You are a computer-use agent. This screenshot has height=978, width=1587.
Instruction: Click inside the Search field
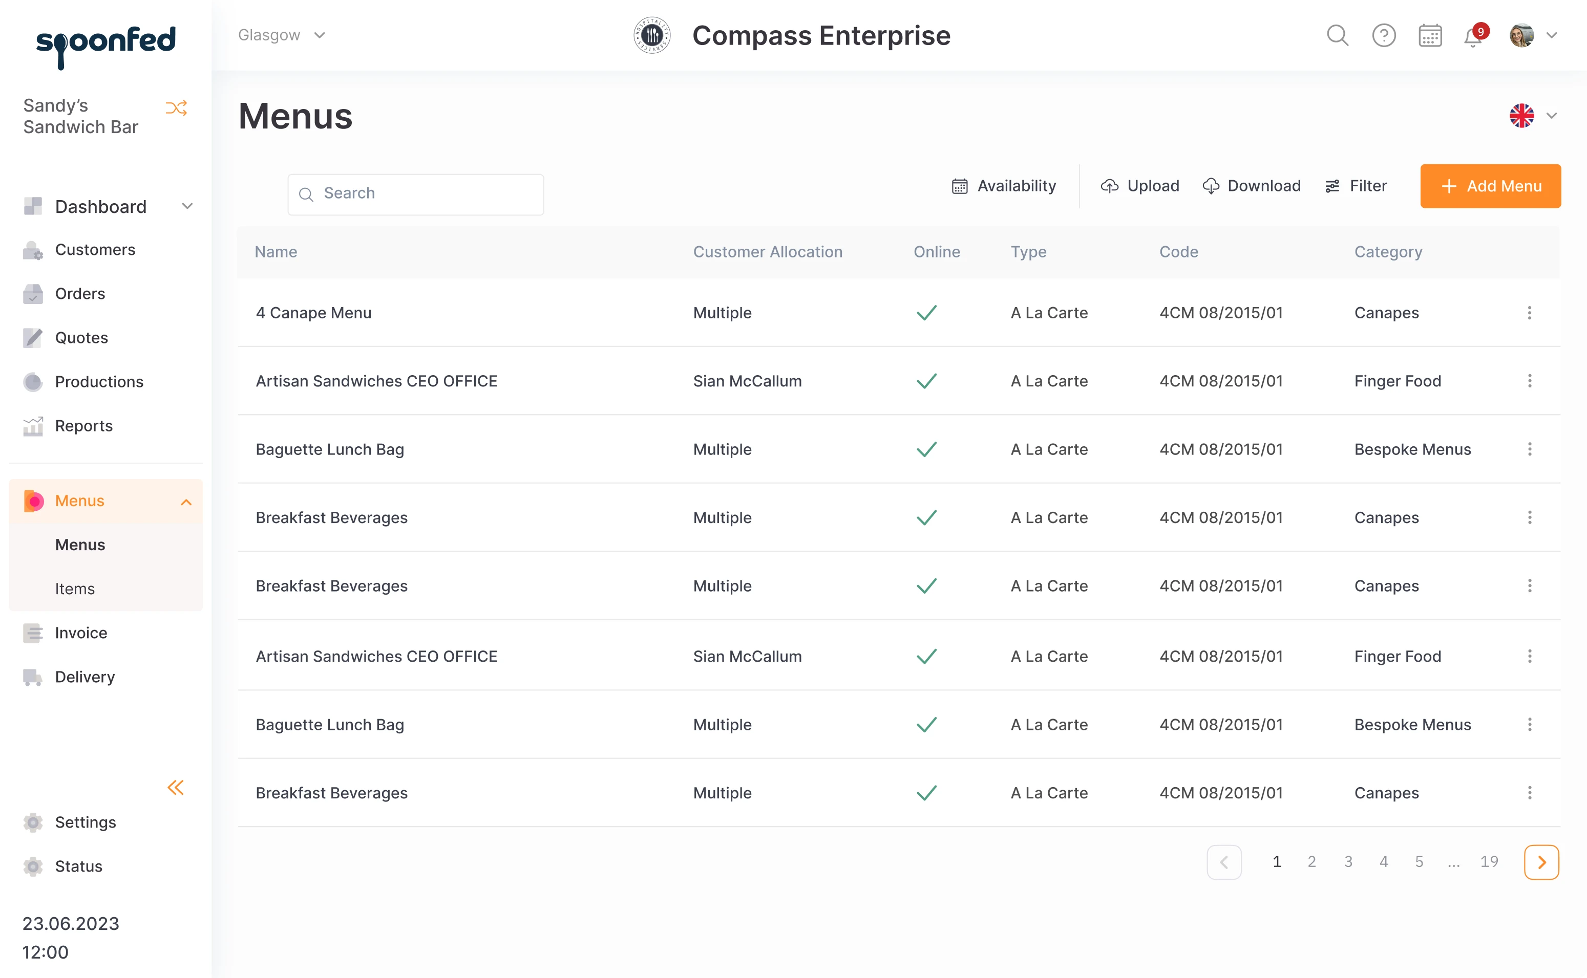point(415,193)
